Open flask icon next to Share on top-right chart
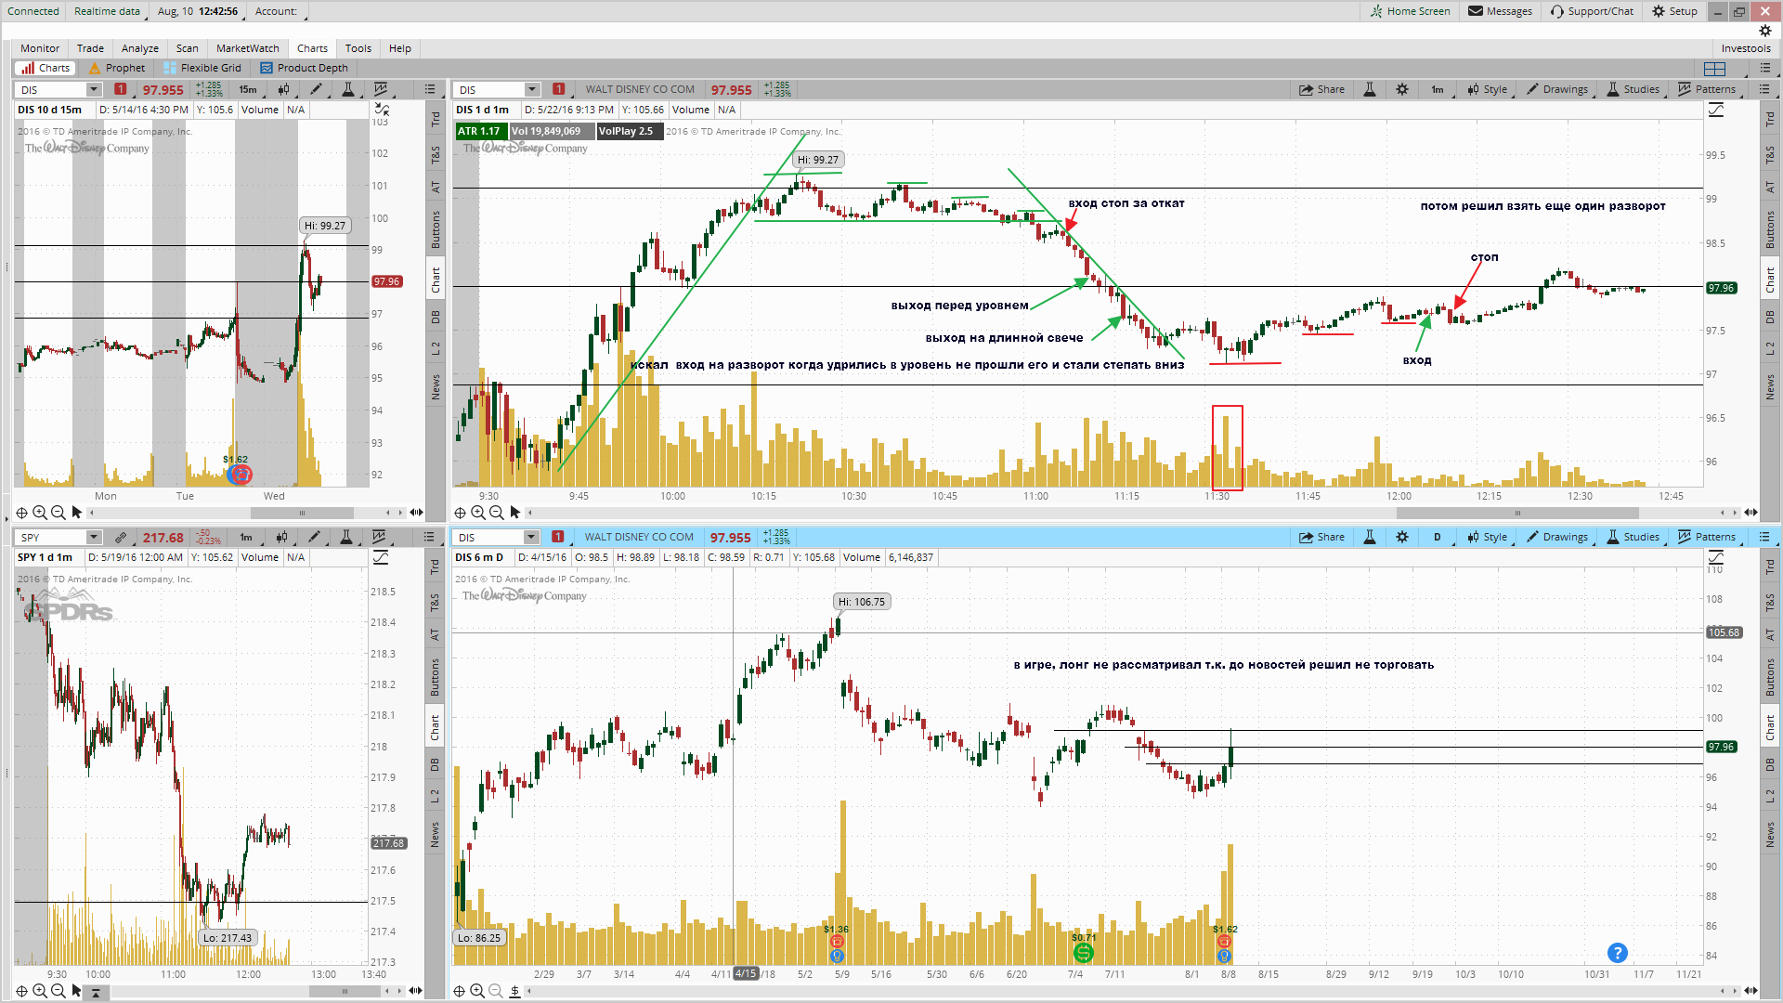The height and width of the screenshot is (1003, 1783). [x=1369, y=90]
